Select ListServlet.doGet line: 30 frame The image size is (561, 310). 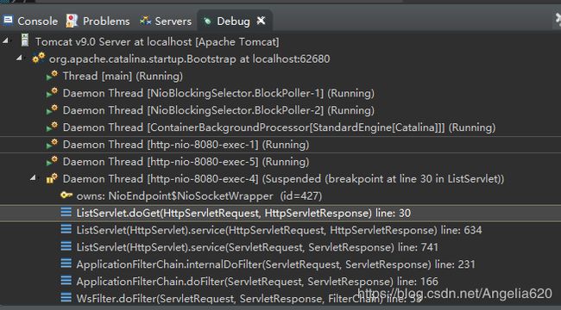tap(243, 214)
